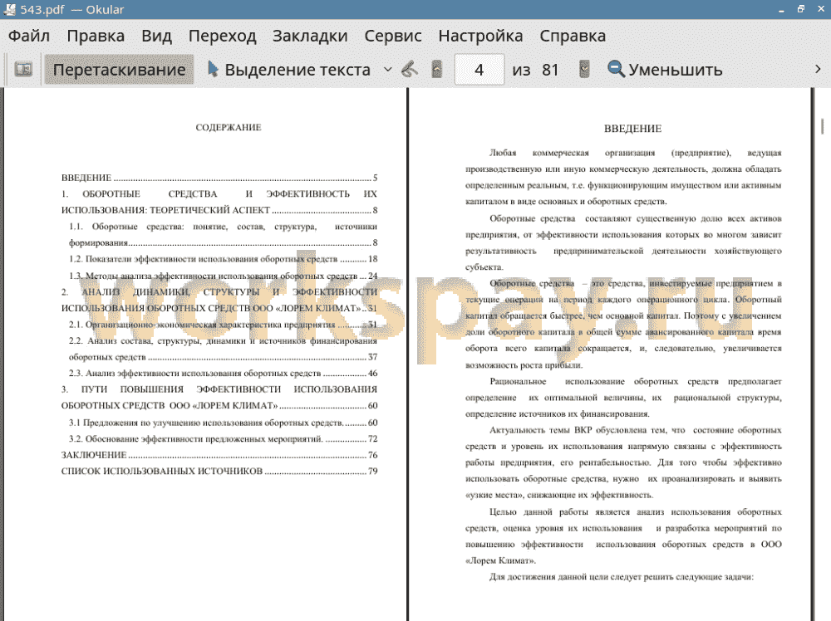
Task: Click the contents line 'ИСПОЛЬЗОВАНИЯ: ТЕОРЕТИЧЕСКИЙ АСПЕКТ'
Action: point(219,210)
